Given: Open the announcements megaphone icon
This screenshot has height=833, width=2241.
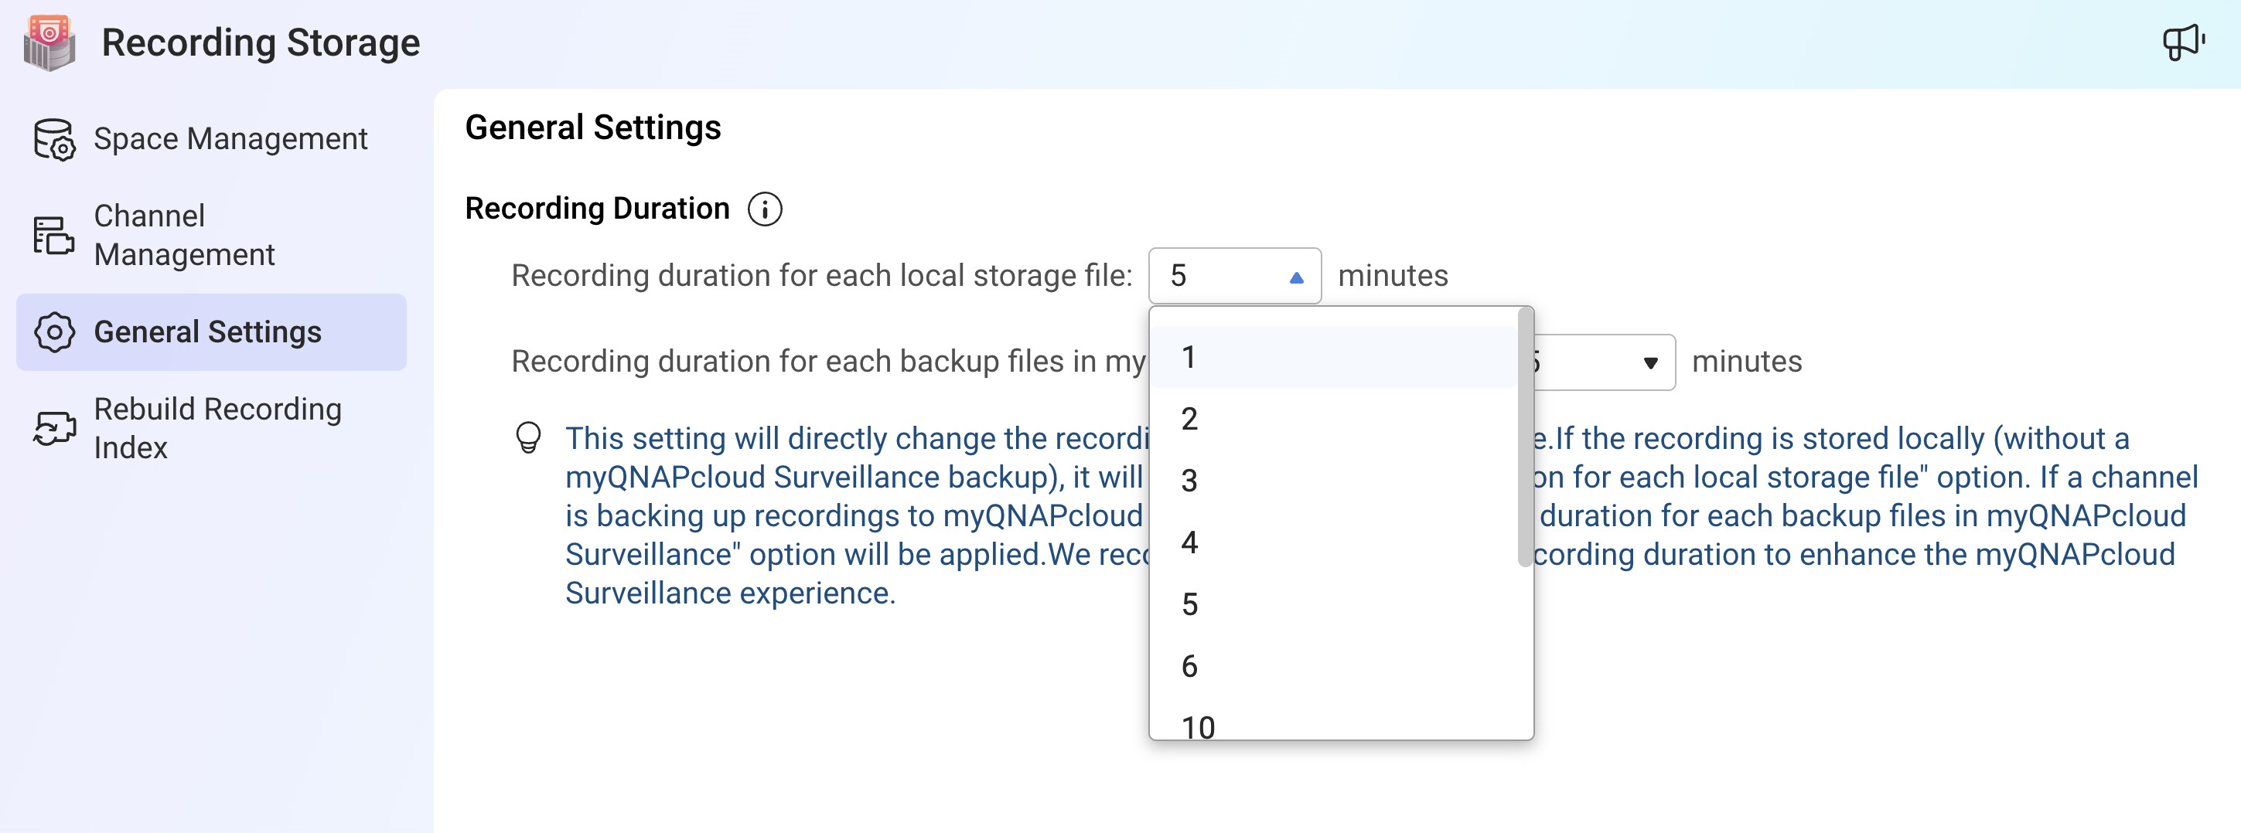Looking at the screenshot, I should tap(2182, 42).
